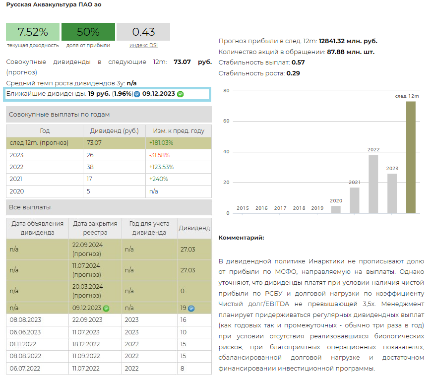Select the payment row announced 01.11.2022

(x=109, y=344)
